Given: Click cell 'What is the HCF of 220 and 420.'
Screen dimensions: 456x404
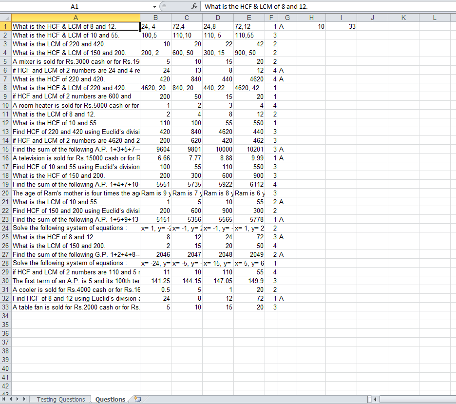Looking at the screenshot, I should [x=76, y=79].
